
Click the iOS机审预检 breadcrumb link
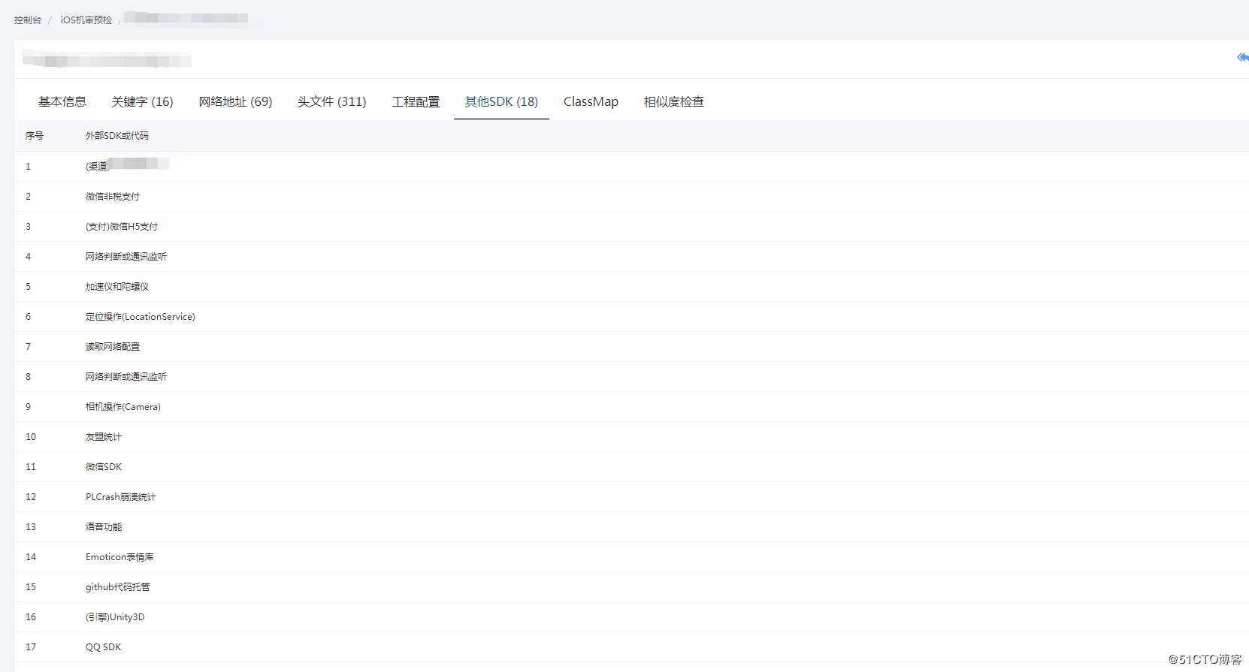[86, 20]
